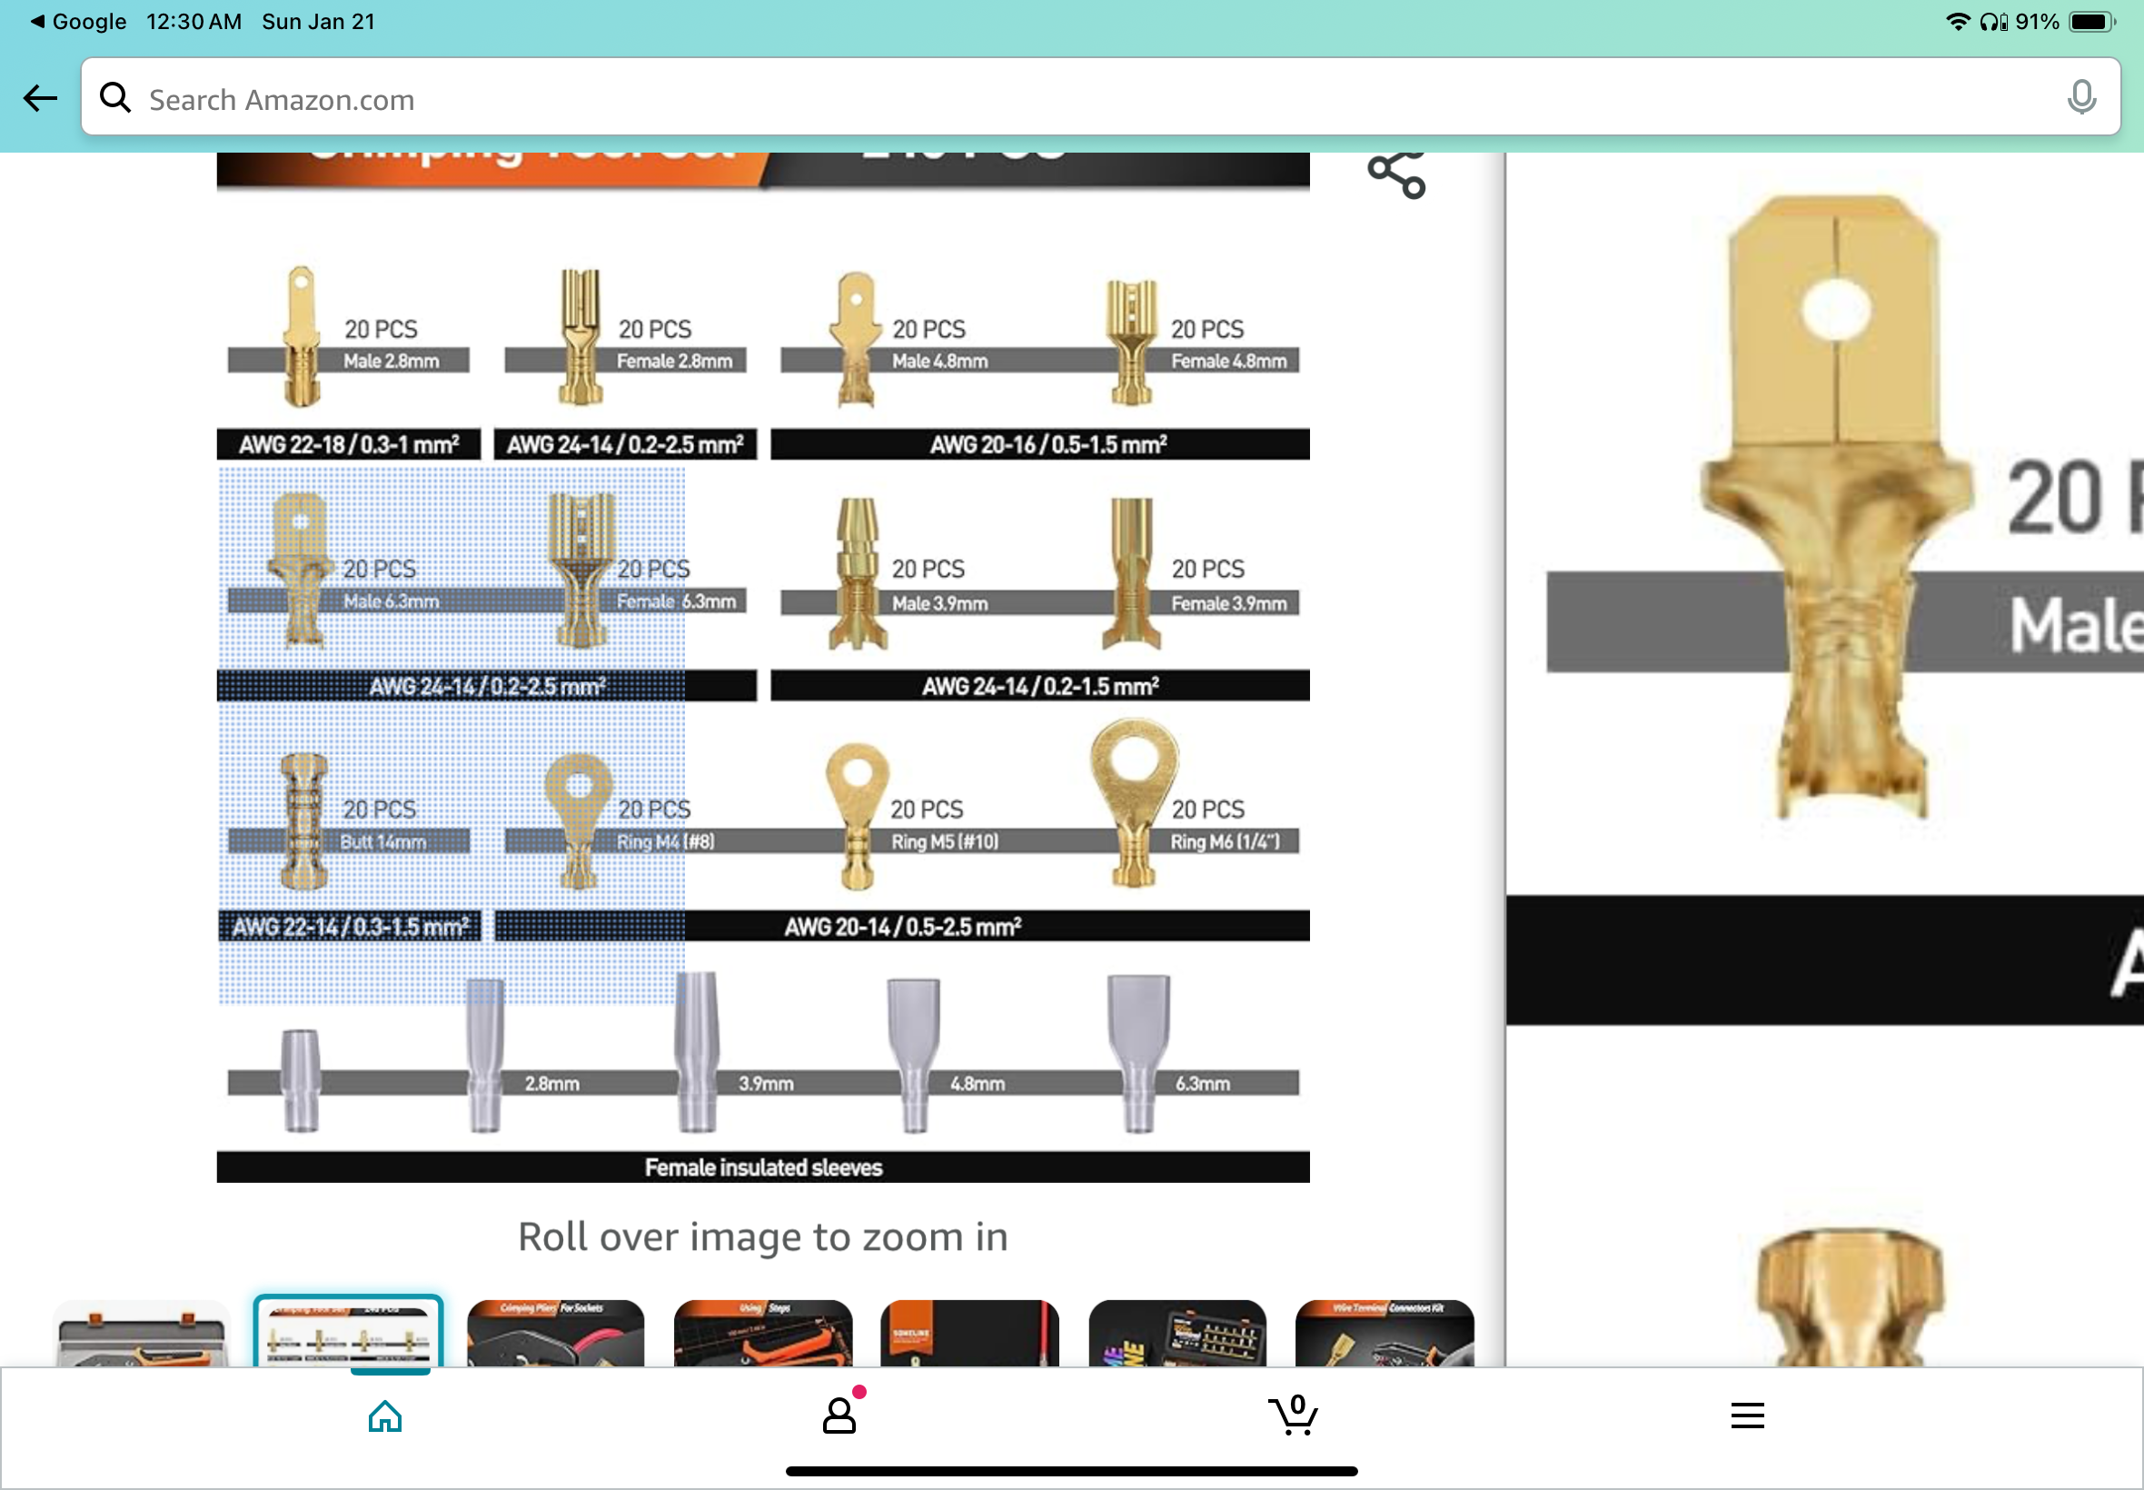Open the account profile tab
Image resolution: width=2144 pixels, height=1490 pixels.
tap(839, 1416)
